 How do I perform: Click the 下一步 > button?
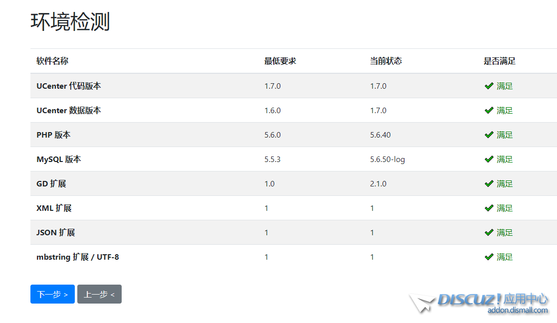pyautogui.click(x=52, y=294)
